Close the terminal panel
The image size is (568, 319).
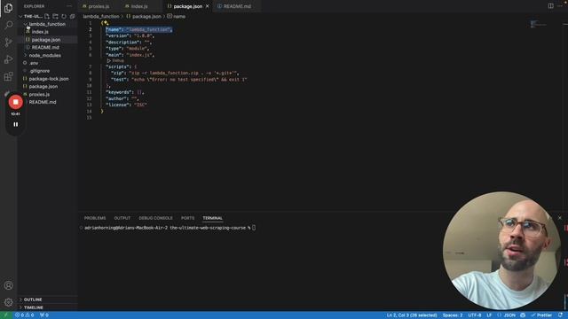click(x=560, y=218)
